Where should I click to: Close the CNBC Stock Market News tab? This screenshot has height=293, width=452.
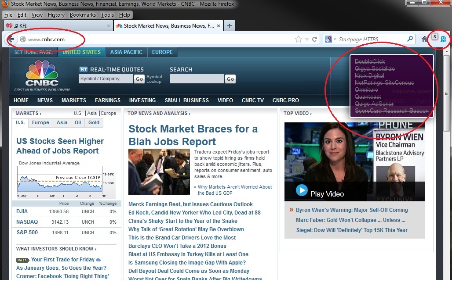pos(219,26)
